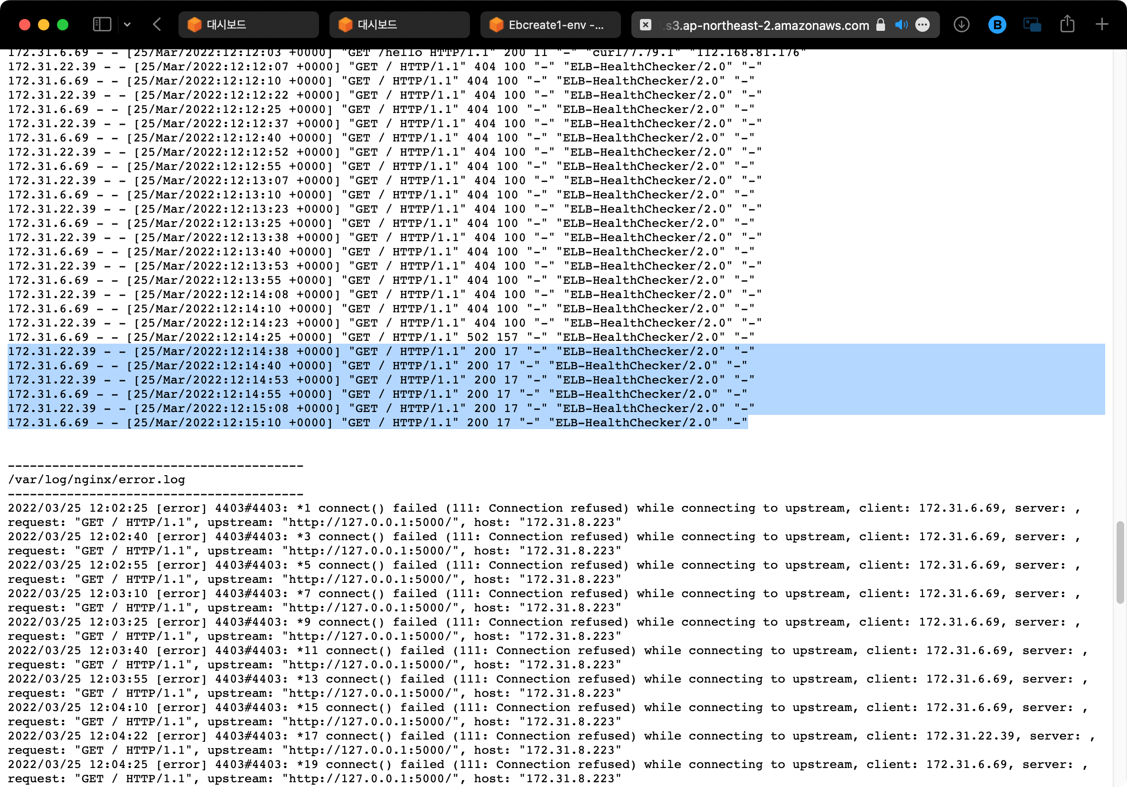Open the page options ellipsis button
1127x787 pixels.
(922, 25)
